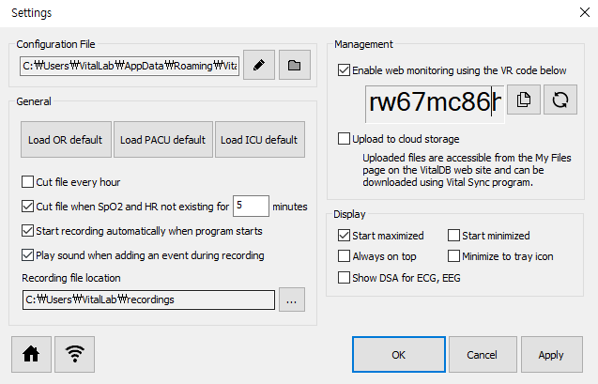The width and height of the screenshot is (598, 384).
Task: Copy the VR code with copy icon
Action: pyautogui.click(x=524, y=100)
